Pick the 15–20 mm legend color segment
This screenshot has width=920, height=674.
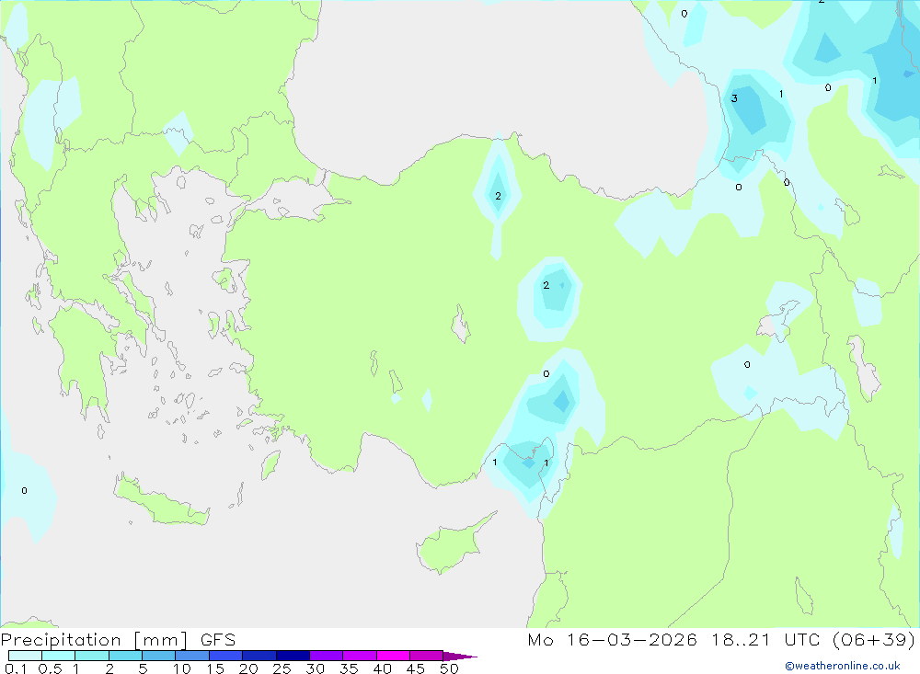pyautogui.click(x=225, y=656)
